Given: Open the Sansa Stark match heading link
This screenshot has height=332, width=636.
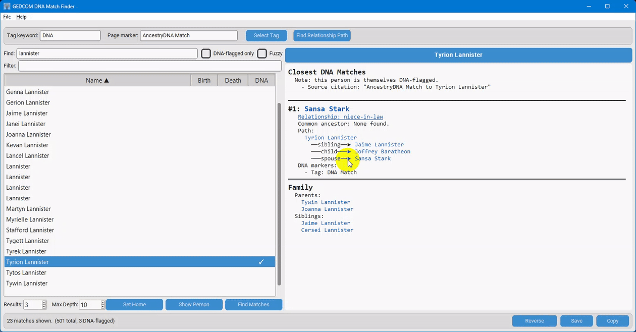Looking at the screenshot, I should pyautogui.click(x=327, y=109).
